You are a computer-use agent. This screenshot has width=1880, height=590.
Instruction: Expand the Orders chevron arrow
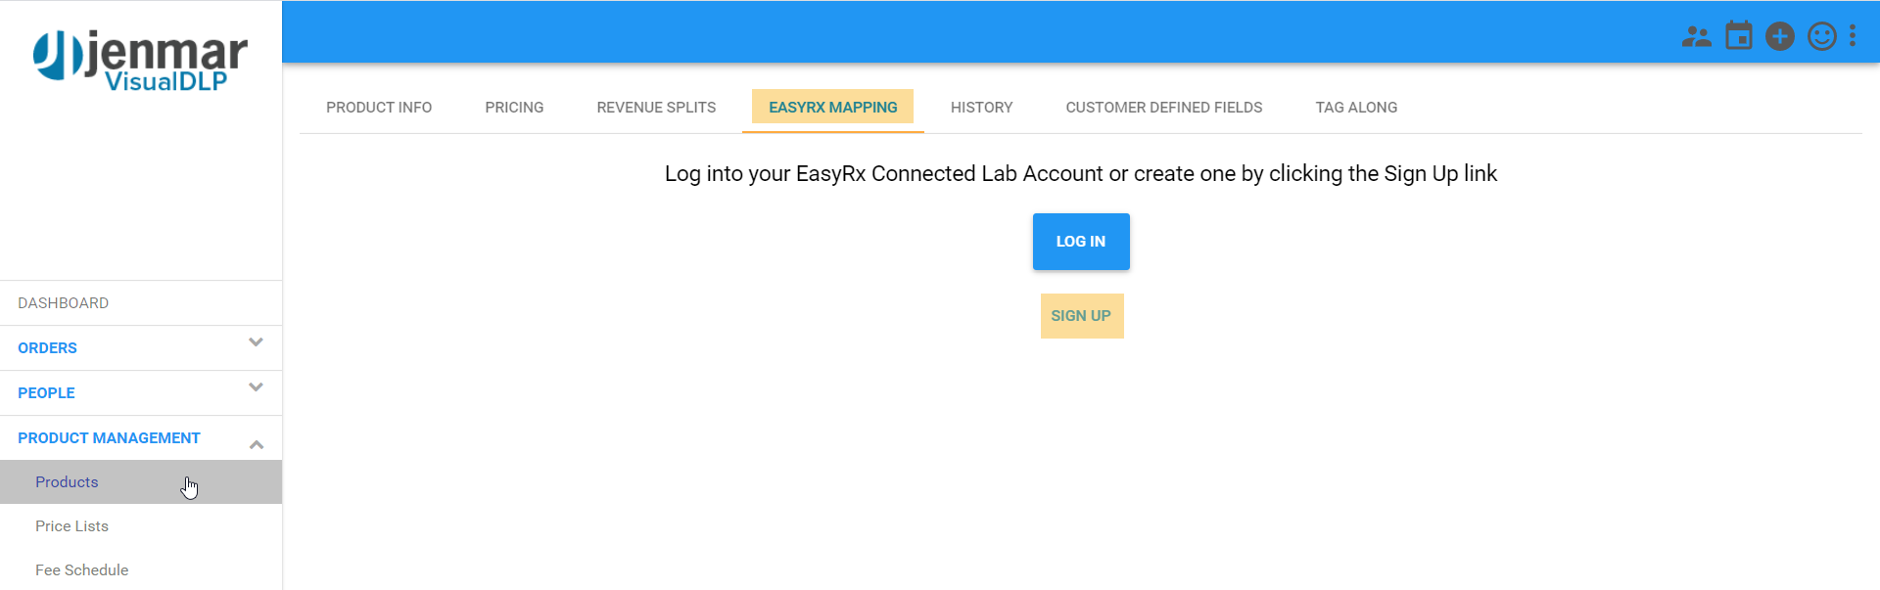coord(256,342)
